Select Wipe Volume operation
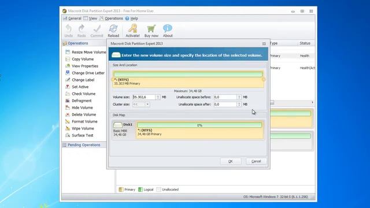This screenshot has height=208, width=370. click(80, 128)
